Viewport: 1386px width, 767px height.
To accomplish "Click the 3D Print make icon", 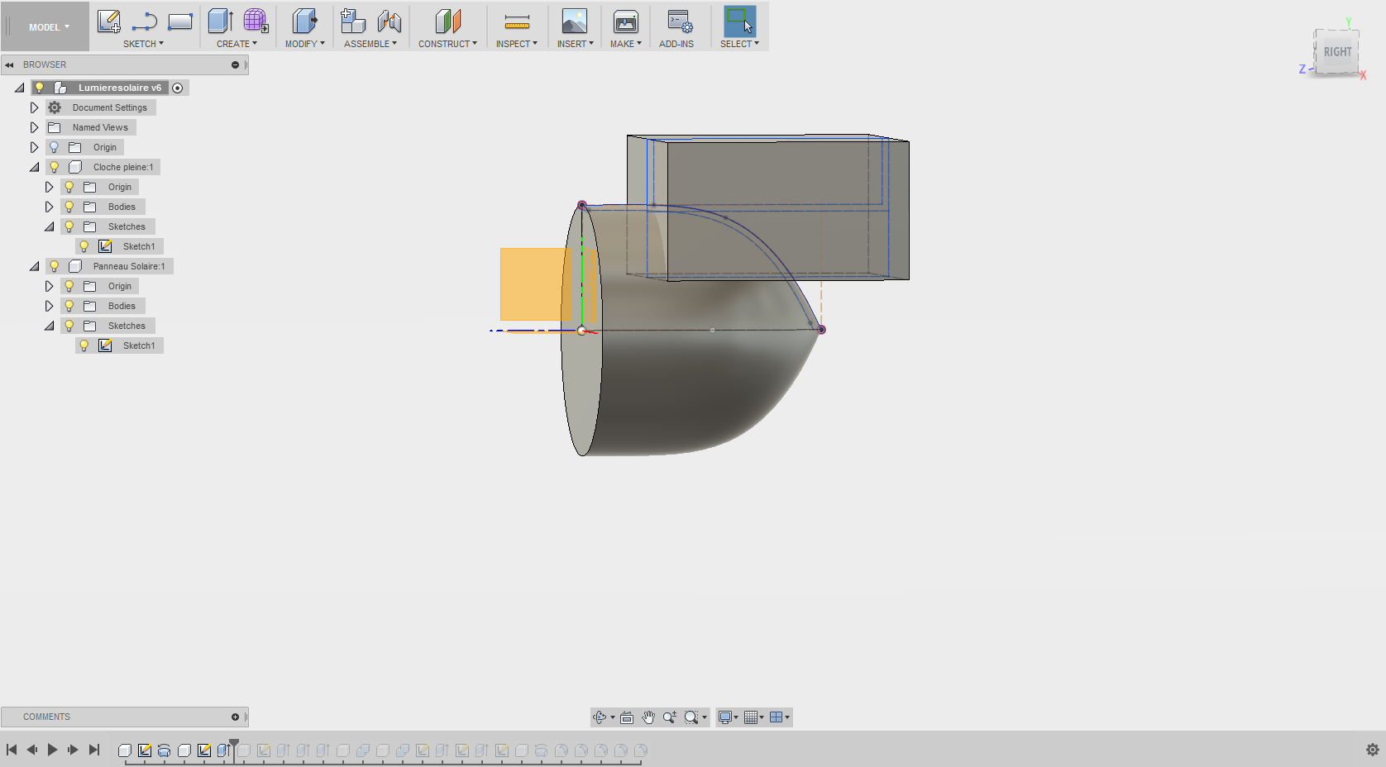I will click(626, 21).
